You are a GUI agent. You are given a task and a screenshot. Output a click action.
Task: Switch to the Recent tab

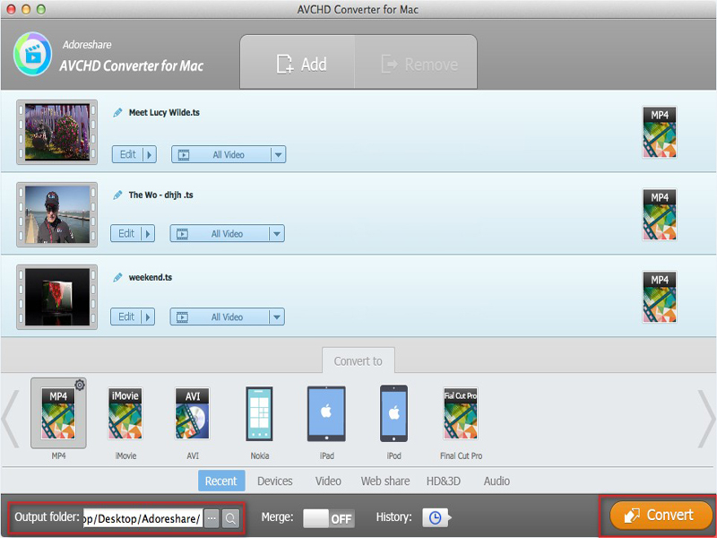click(221, 481)
